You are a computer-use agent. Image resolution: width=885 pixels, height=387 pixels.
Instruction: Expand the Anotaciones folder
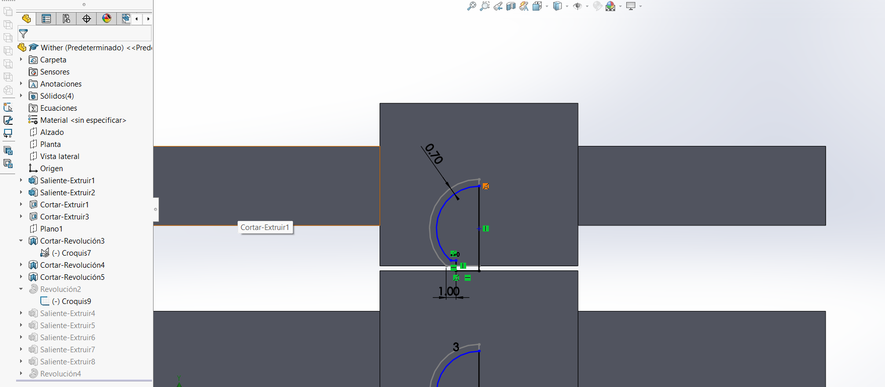pyautogui.click(x=21, y=84)
